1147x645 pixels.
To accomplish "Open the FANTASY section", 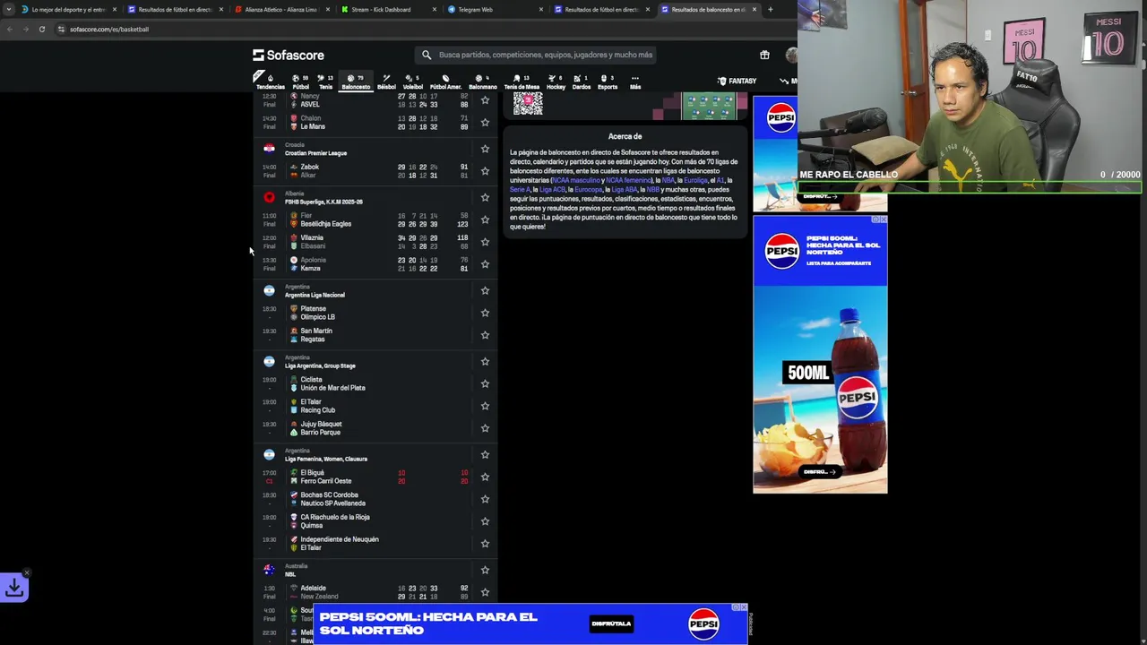I will (737, 82).
